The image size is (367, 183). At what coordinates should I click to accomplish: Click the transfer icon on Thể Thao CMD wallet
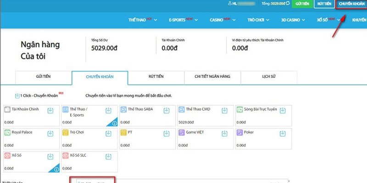[x=224, y=111]
